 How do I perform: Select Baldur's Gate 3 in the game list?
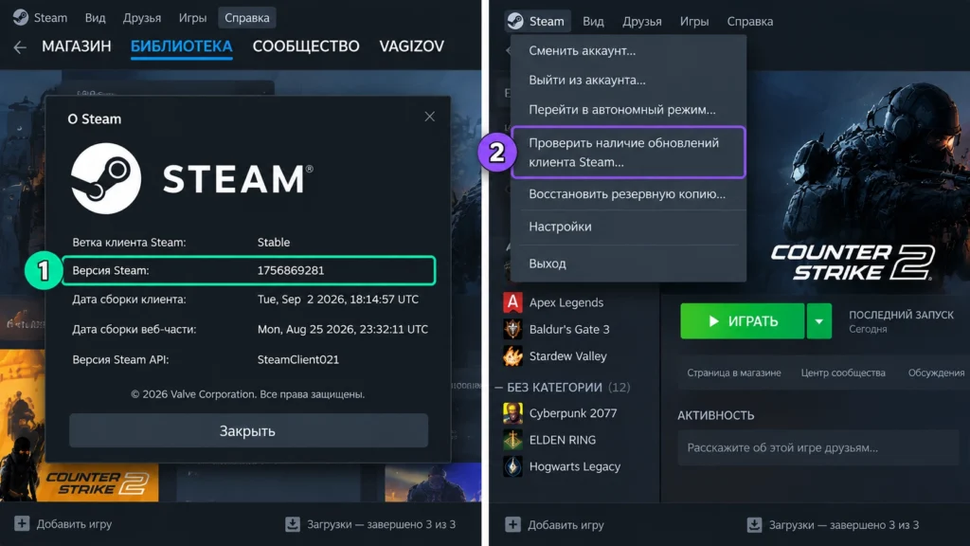569,329
